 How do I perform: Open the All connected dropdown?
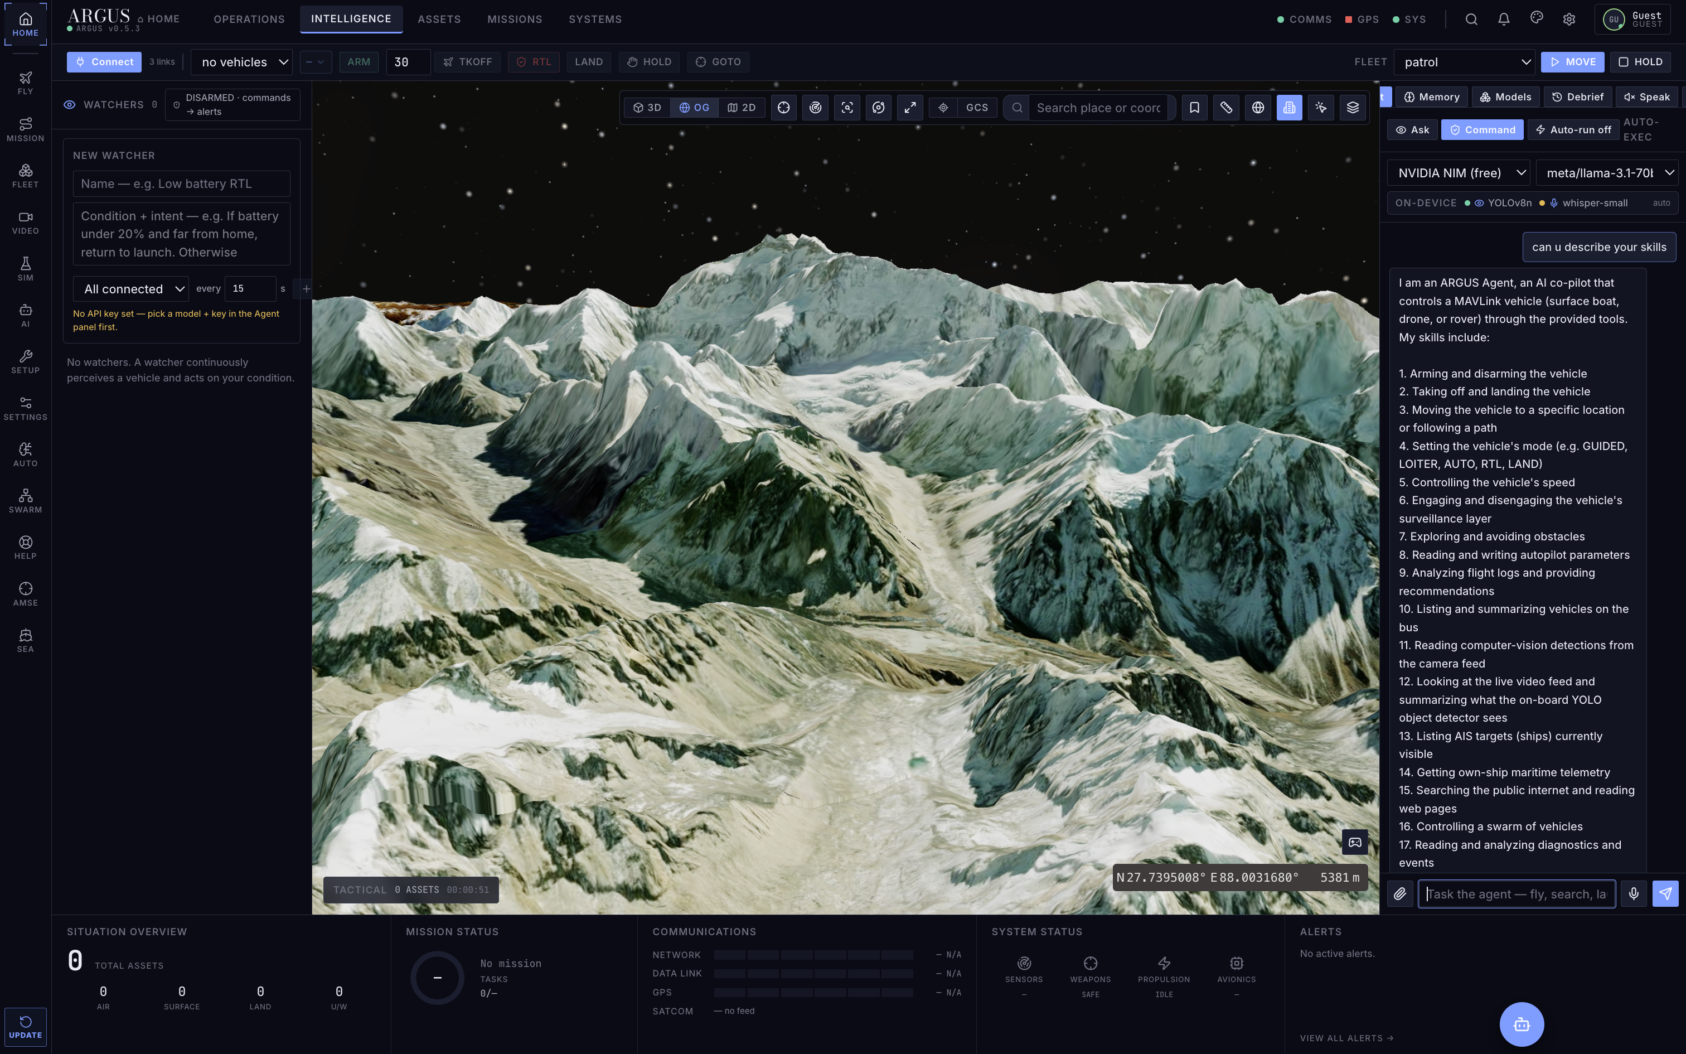131,289
